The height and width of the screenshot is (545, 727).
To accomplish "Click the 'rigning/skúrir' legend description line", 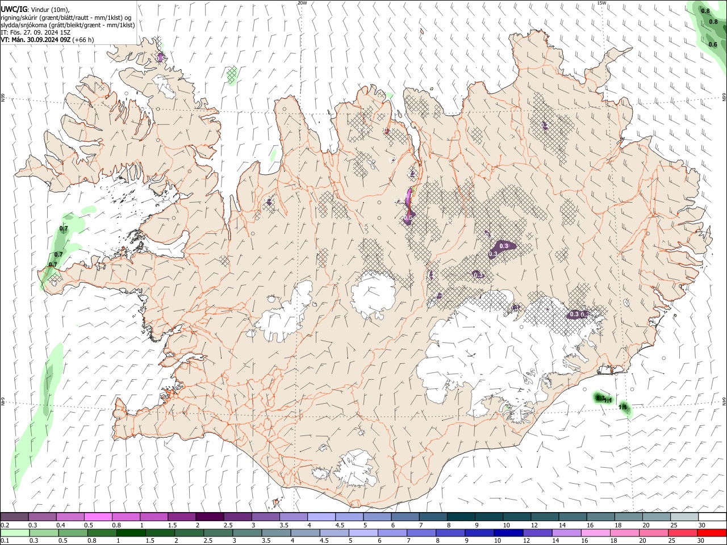I will point(66,18).
